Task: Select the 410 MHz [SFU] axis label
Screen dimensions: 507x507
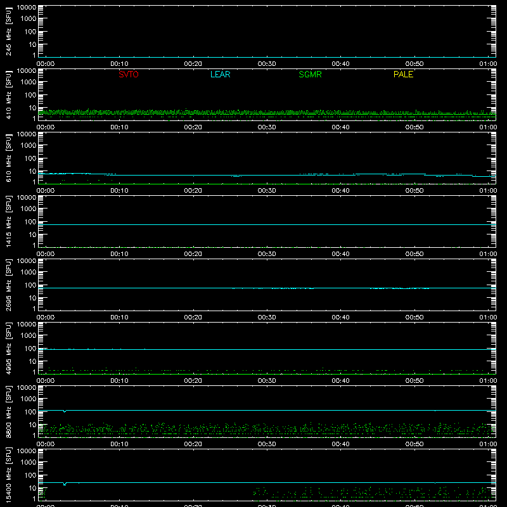Action: [9, 94]
